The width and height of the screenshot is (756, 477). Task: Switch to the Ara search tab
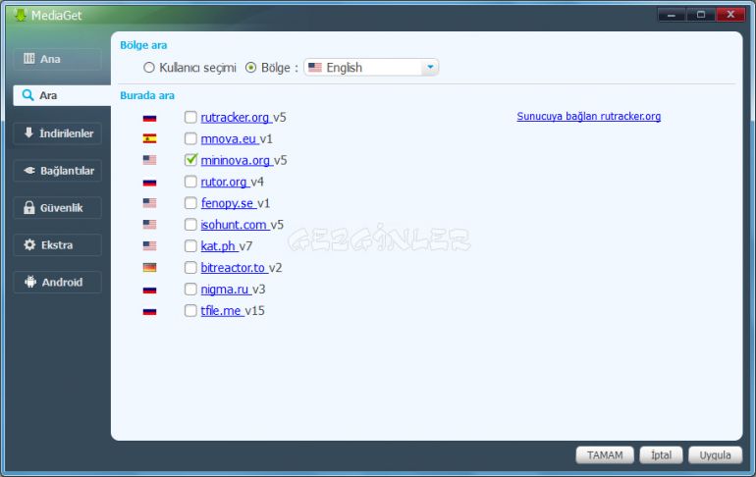click(61, 95)
